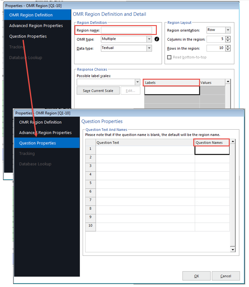Open the OMR type dropdown
Image resolution: width=249 pixels, height=287 pixels.
pyautogui.click(x=149, y=39)
